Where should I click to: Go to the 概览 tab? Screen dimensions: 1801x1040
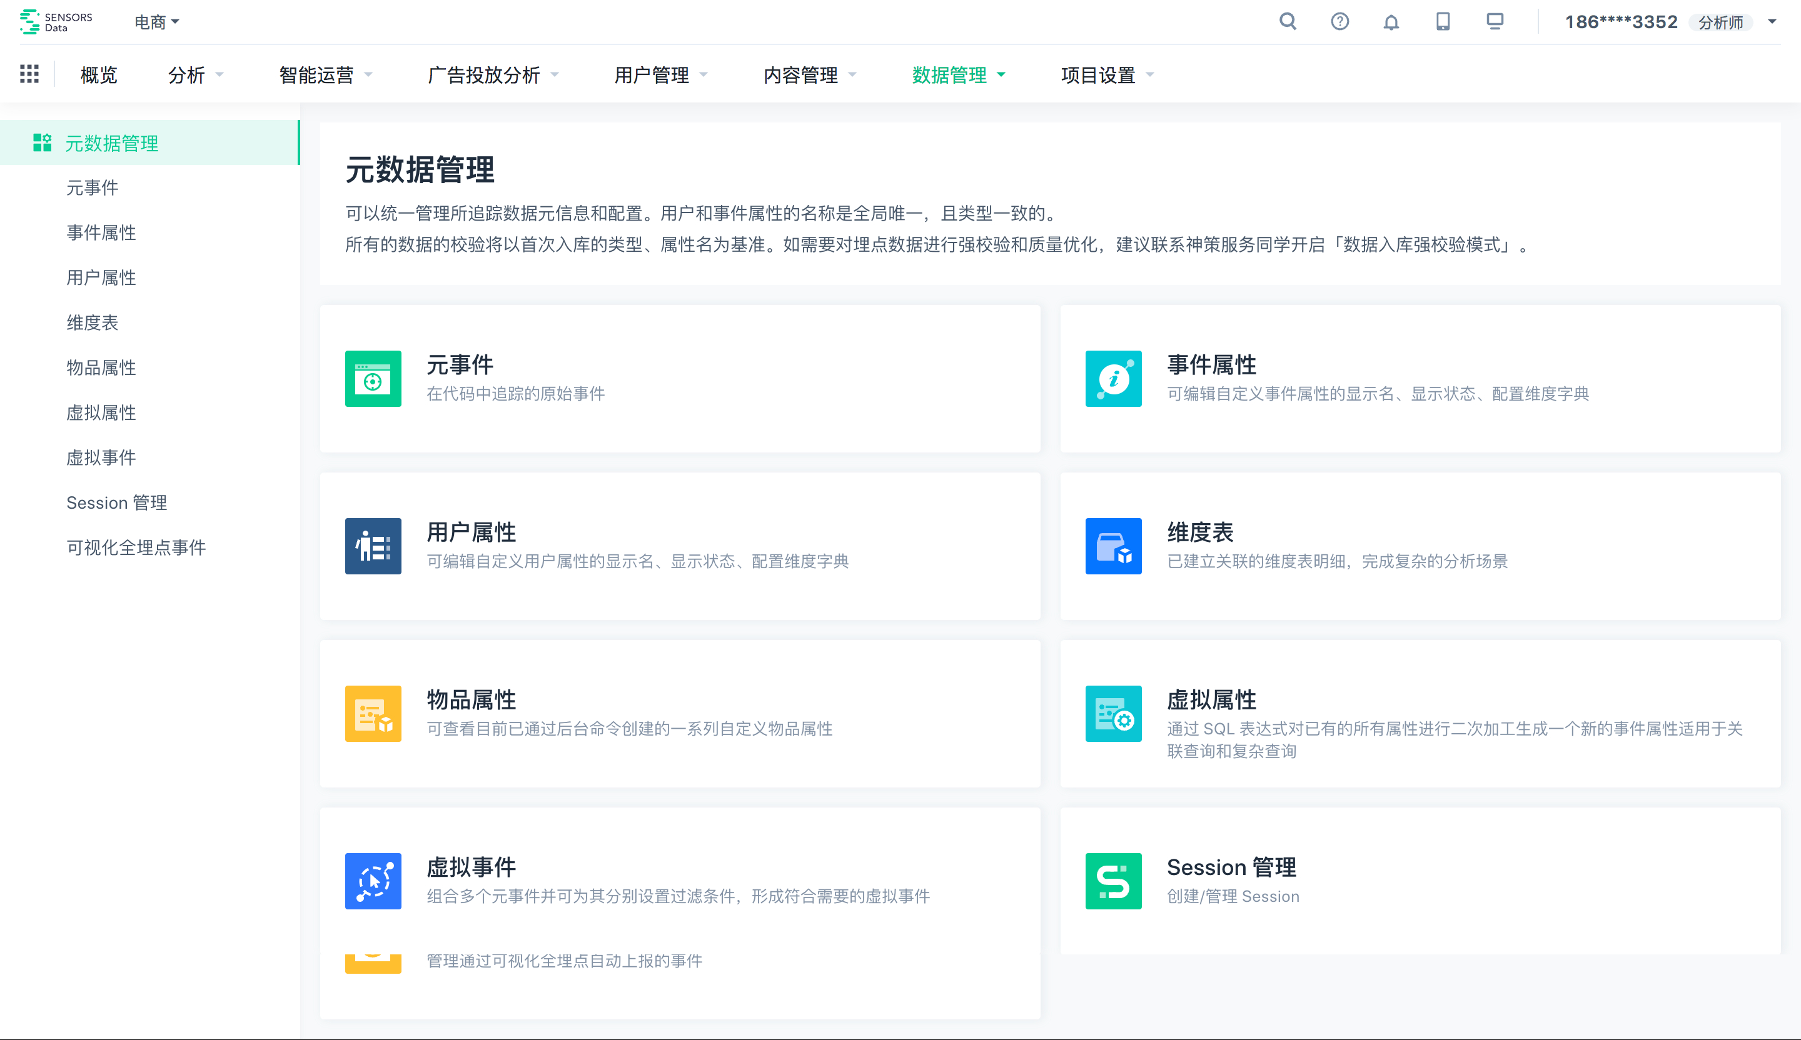click(99, 75)
